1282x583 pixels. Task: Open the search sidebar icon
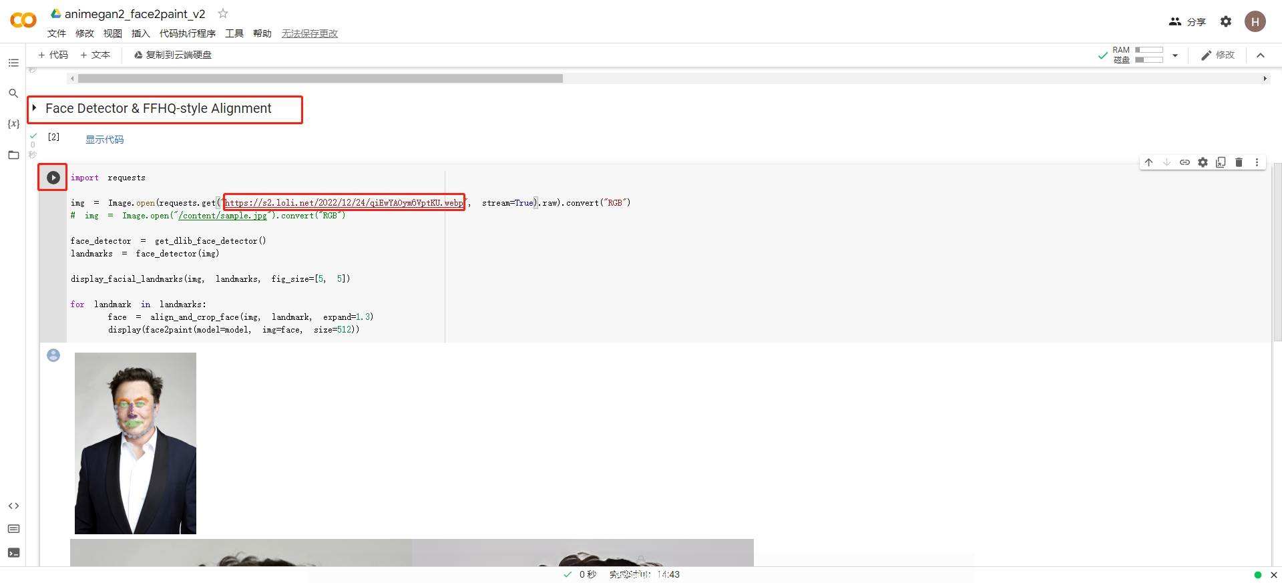click(x=13, y=93)
